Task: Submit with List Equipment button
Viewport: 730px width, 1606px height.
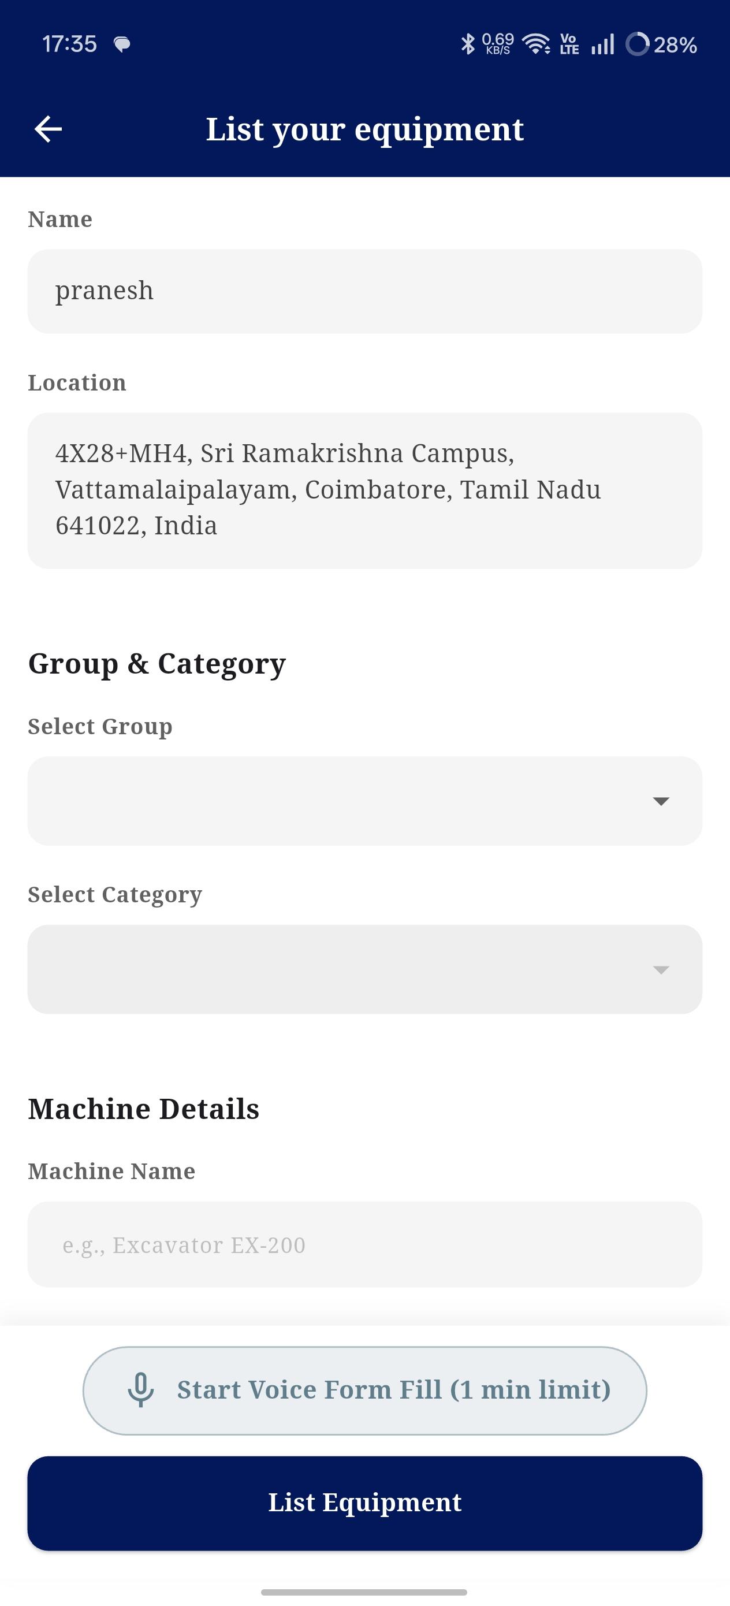Action: point(364,1503)
